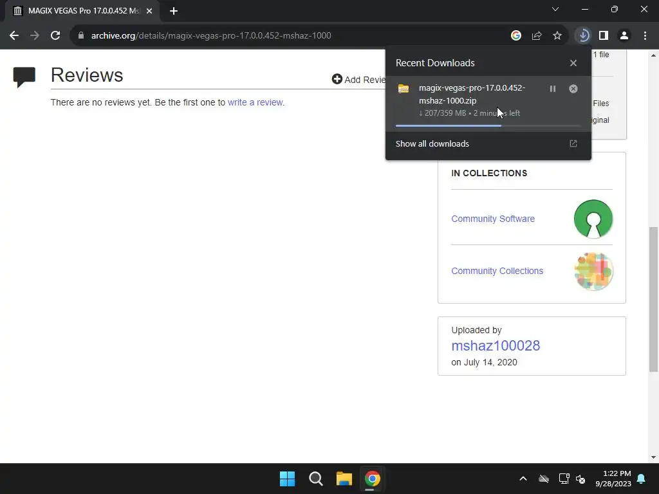The width and height of the screenshot is (659, 494).
Task: Click the OneDrive cloud tray icon
Action: pyautogui.click(x=544, y=479)
